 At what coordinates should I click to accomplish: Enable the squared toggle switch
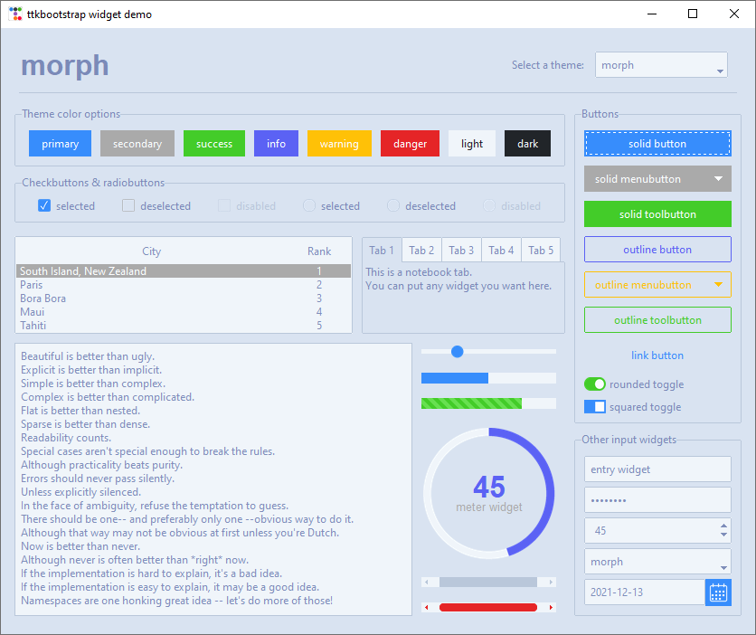click(x=594, y=406)
